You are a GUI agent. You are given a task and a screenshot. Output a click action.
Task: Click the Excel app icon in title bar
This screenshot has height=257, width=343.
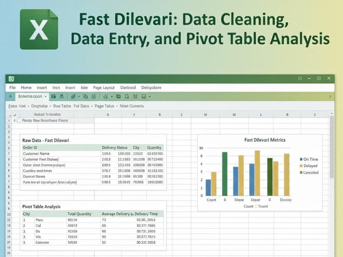point(11,79)
